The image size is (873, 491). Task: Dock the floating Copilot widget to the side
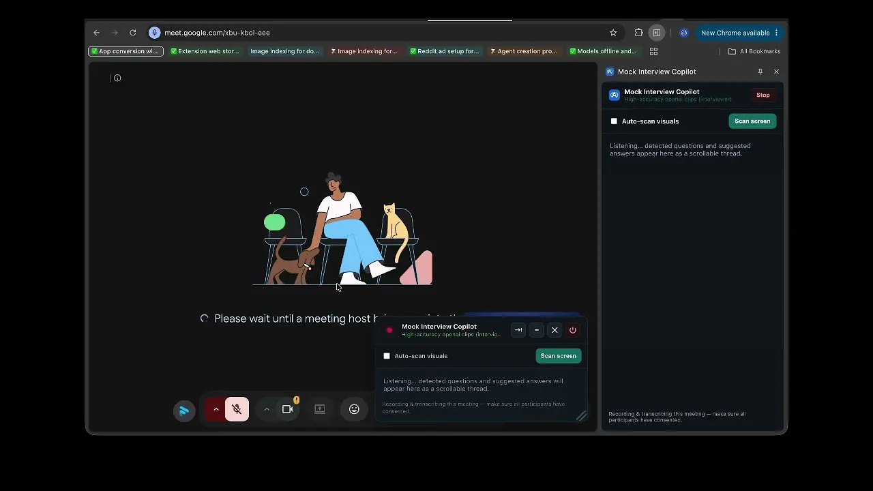point(518,330)
